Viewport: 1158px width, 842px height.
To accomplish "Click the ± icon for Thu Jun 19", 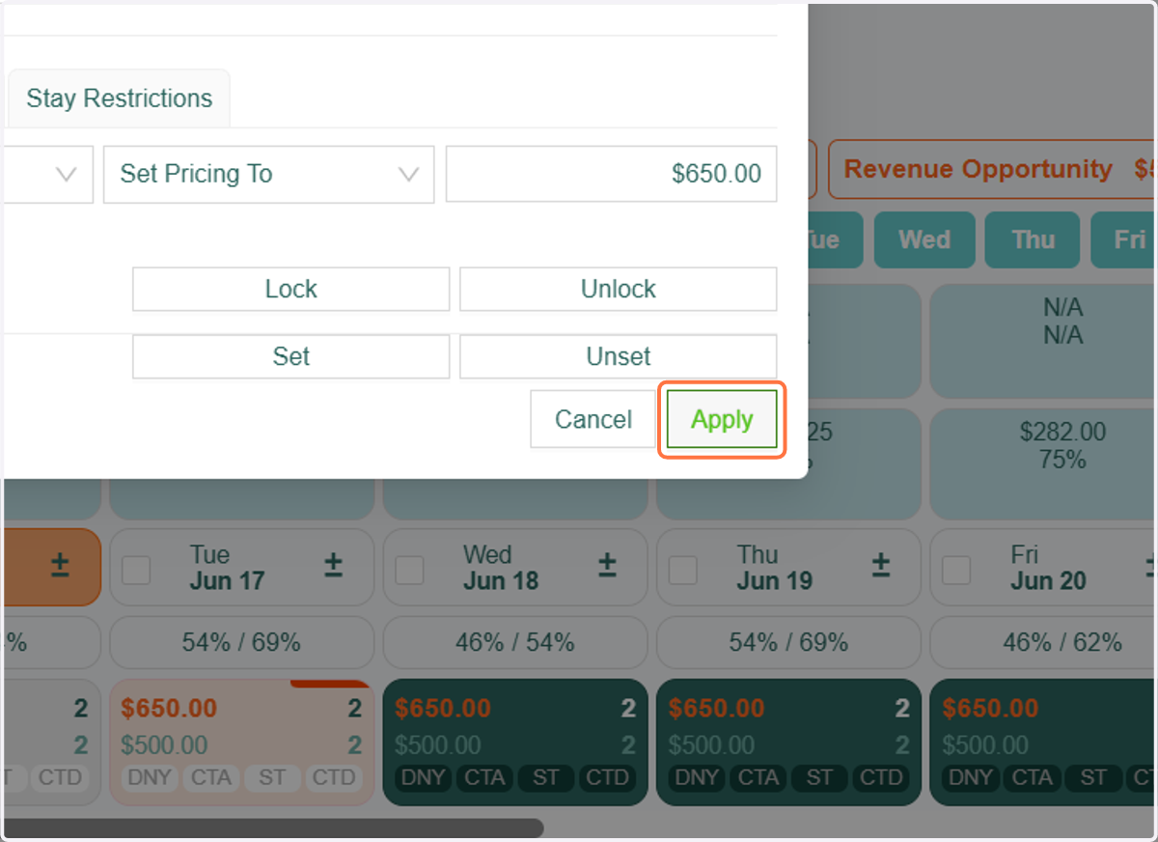I will 880,566.
